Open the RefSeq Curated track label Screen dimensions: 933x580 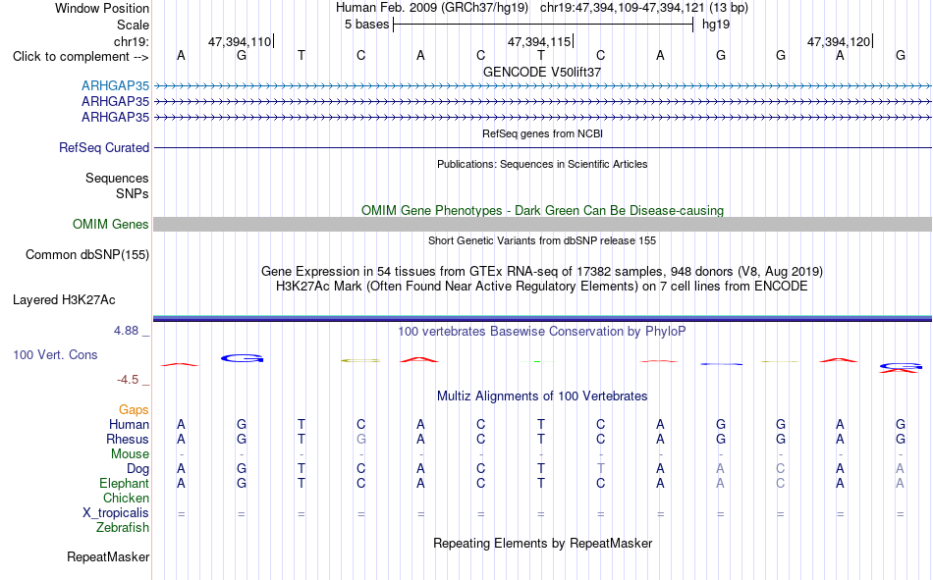click(x=104, y=147)
